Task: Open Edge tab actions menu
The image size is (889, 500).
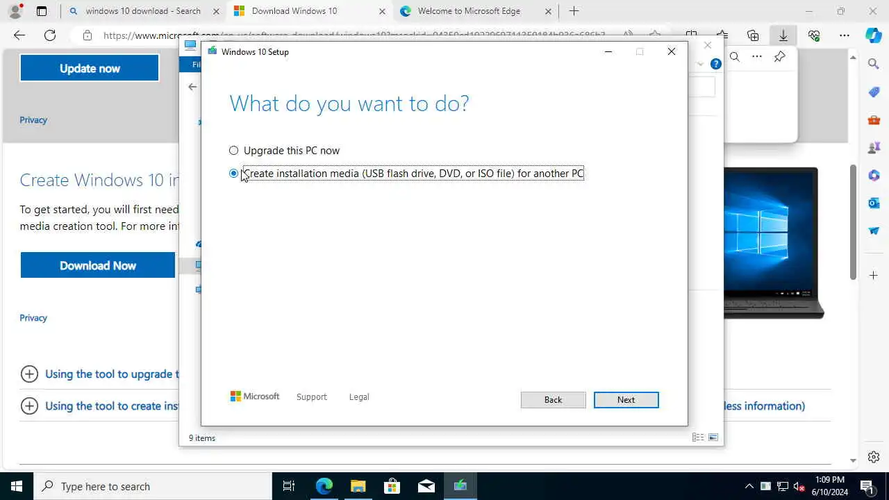Action: [42, 11]
